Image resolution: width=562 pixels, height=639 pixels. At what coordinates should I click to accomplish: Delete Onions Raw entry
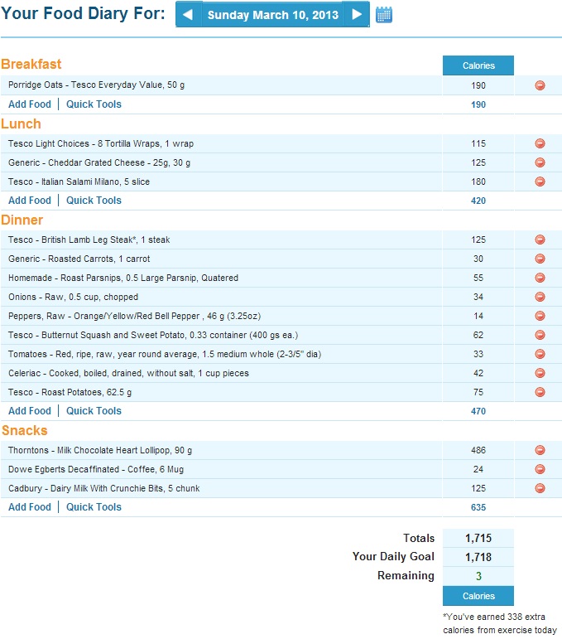coord(540,297)
